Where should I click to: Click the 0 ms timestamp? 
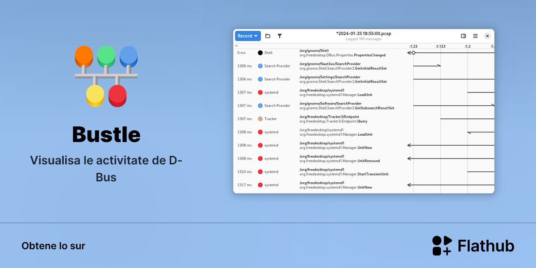coord(241,53)
